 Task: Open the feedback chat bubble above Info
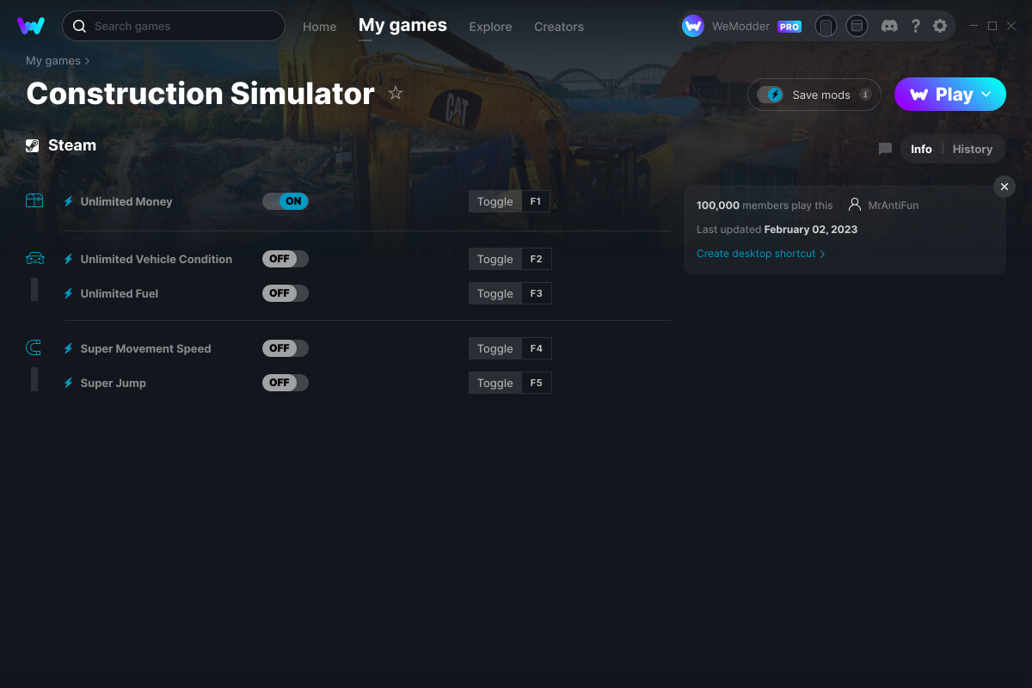[x=885, y=149]
